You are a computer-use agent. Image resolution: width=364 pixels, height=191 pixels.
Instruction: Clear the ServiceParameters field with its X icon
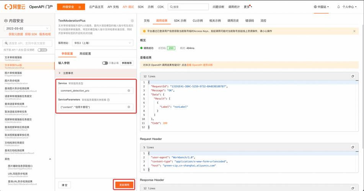[x=129, y=107]
